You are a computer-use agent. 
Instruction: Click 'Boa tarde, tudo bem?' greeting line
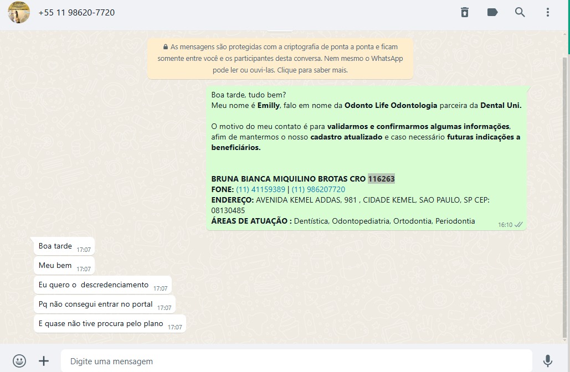[249, 95]
